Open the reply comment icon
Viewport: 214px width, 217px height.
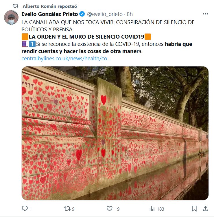25,208
